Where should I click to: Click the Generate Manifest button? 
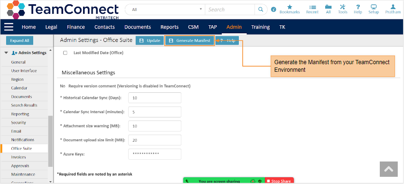pyautogui.click(x=189, y=40)
